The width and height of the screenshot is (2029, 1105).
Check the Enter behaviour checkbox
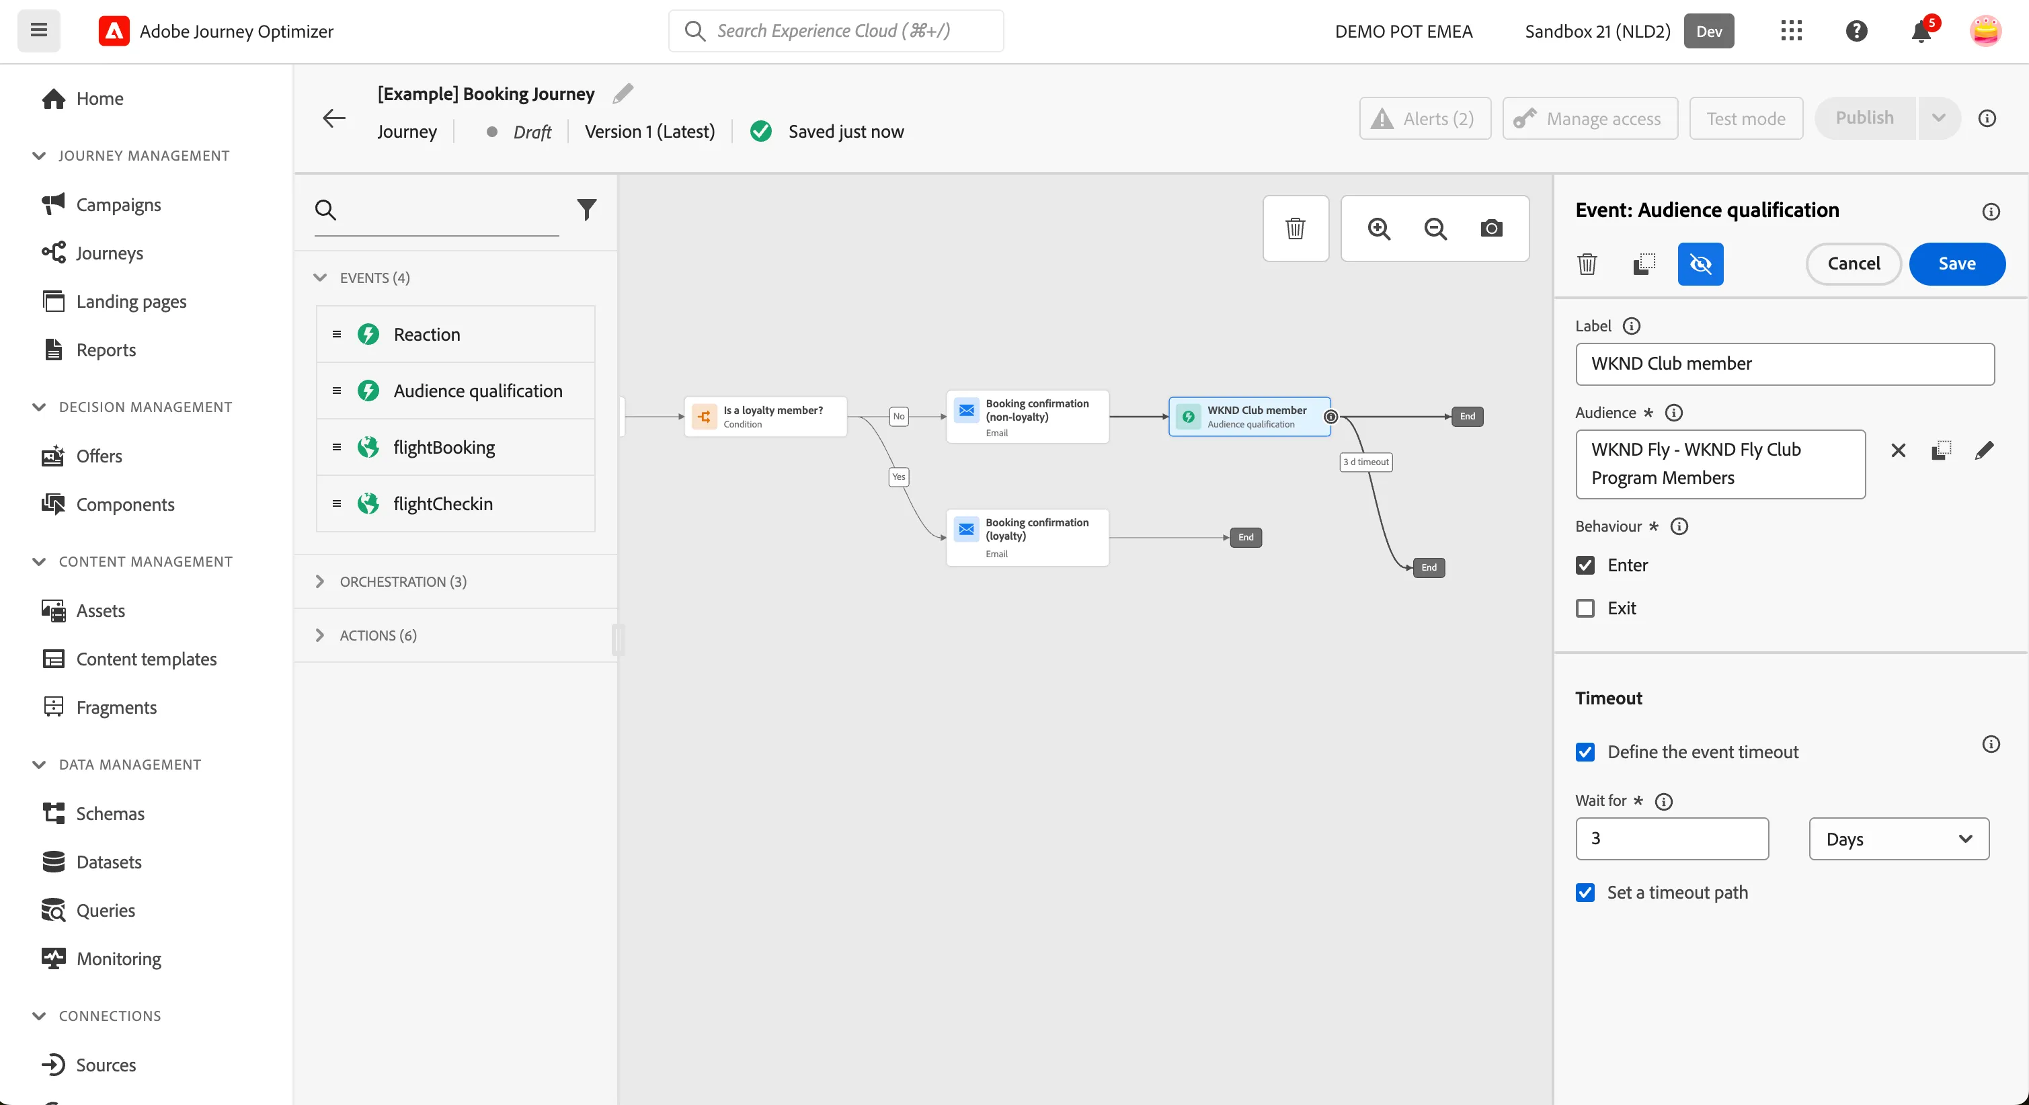pyautogui.click(x=1585, y=565)
